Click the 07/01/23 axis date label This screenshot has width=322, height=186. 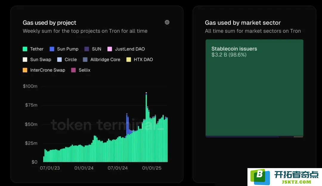[x=50, y=168]
